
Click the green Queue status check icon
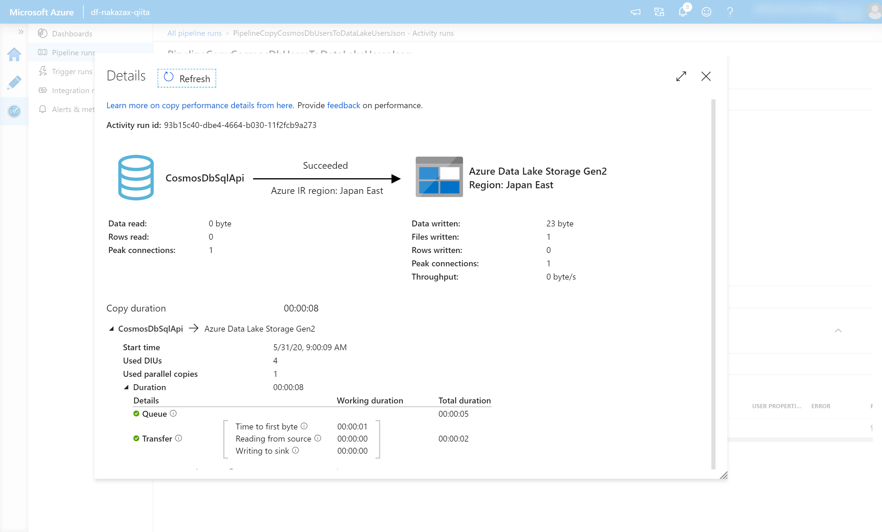(x=136, y=413)
